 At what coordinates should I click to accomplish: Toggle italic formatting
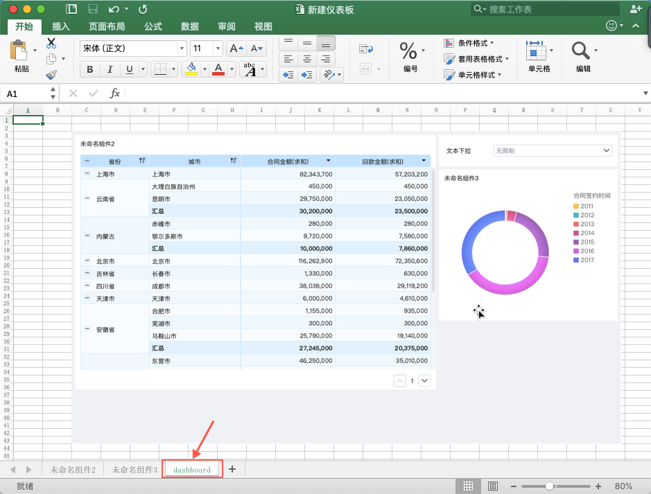pyautogui.click(x=110, y=69)
